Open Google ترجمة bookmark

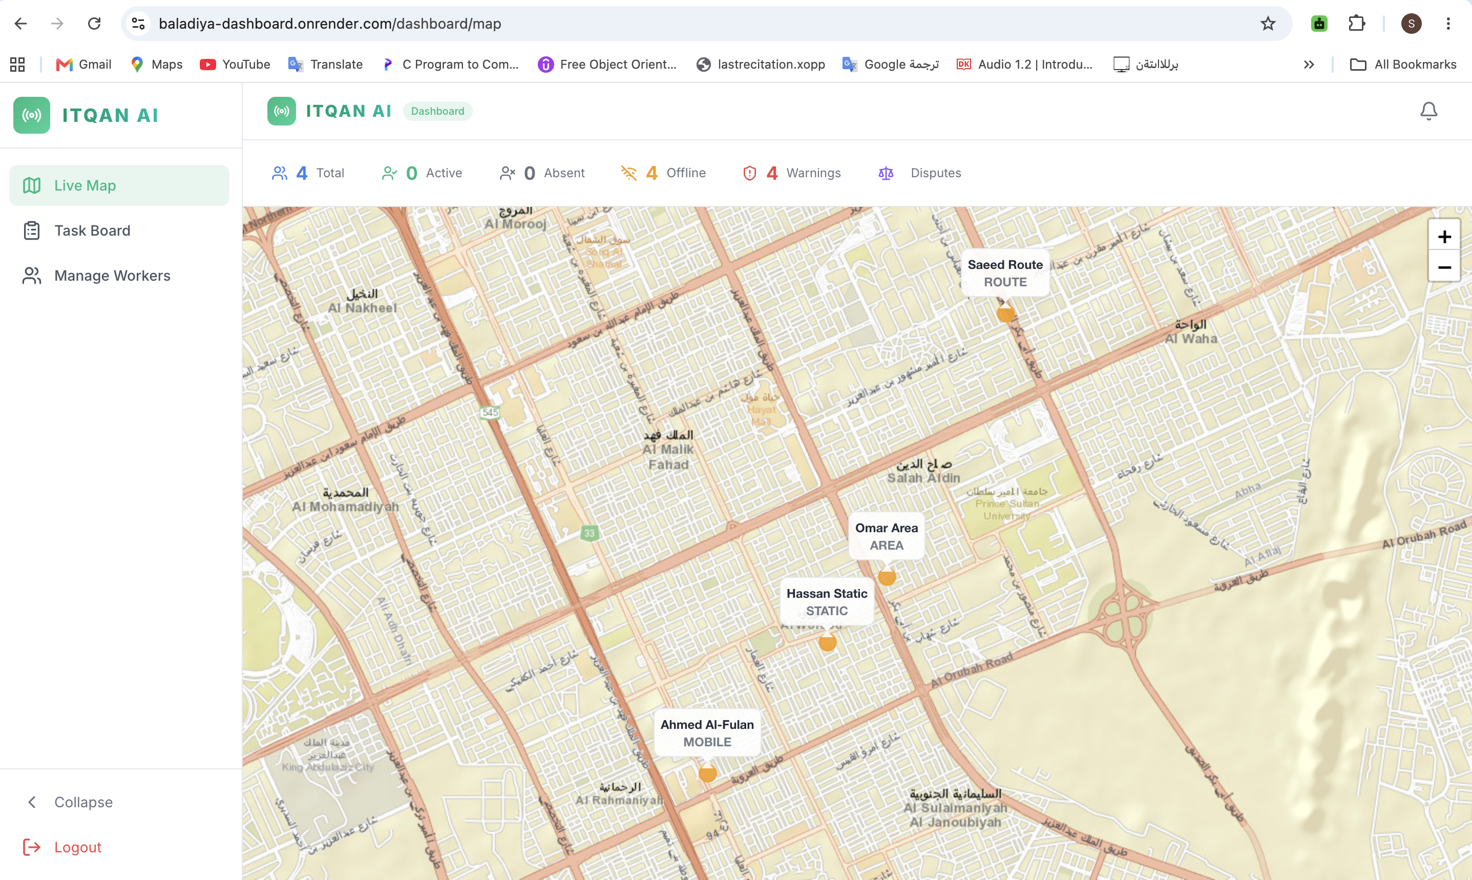[x=891, y=64]
